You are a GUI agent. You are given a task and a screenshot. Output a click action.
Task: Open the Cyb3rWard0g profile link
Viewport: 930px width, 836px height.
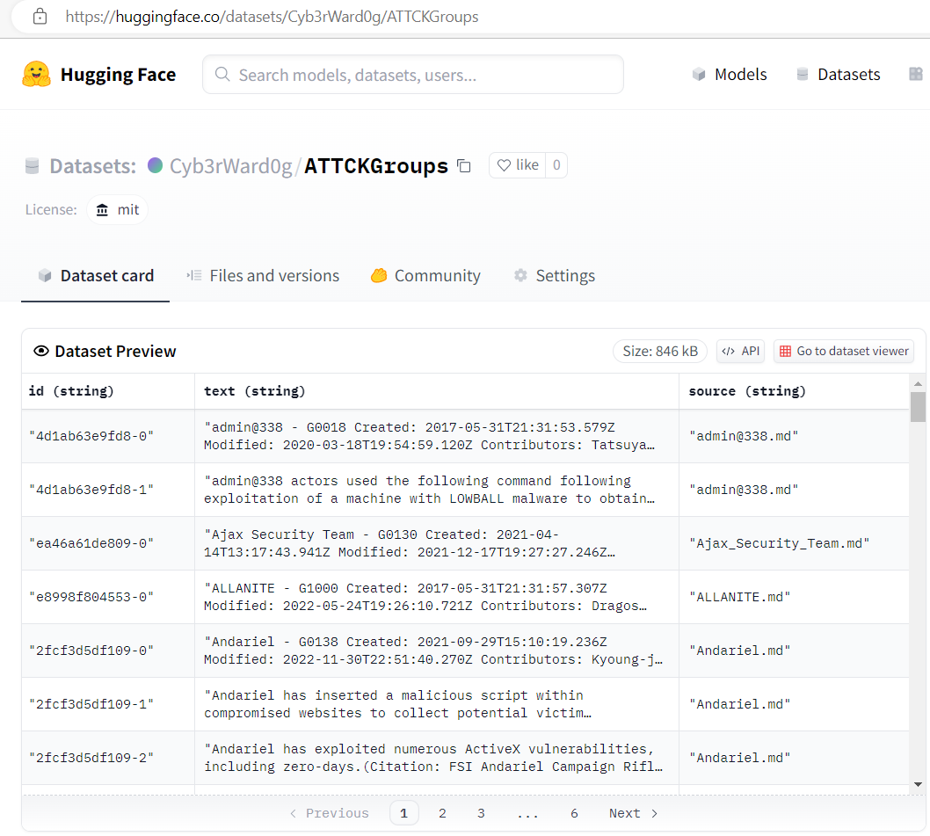[x=230, y=166]
